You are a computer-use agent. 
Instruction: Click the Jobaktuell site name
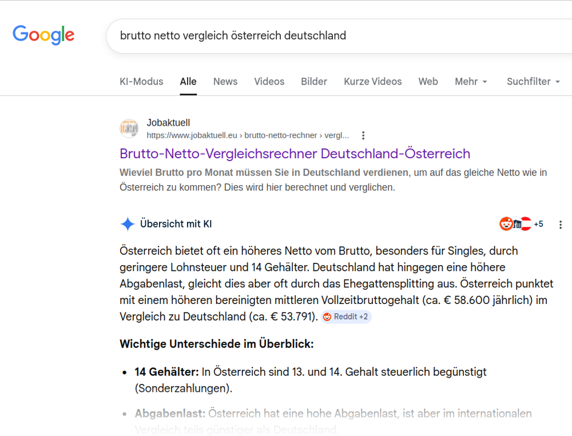point(168,123)
